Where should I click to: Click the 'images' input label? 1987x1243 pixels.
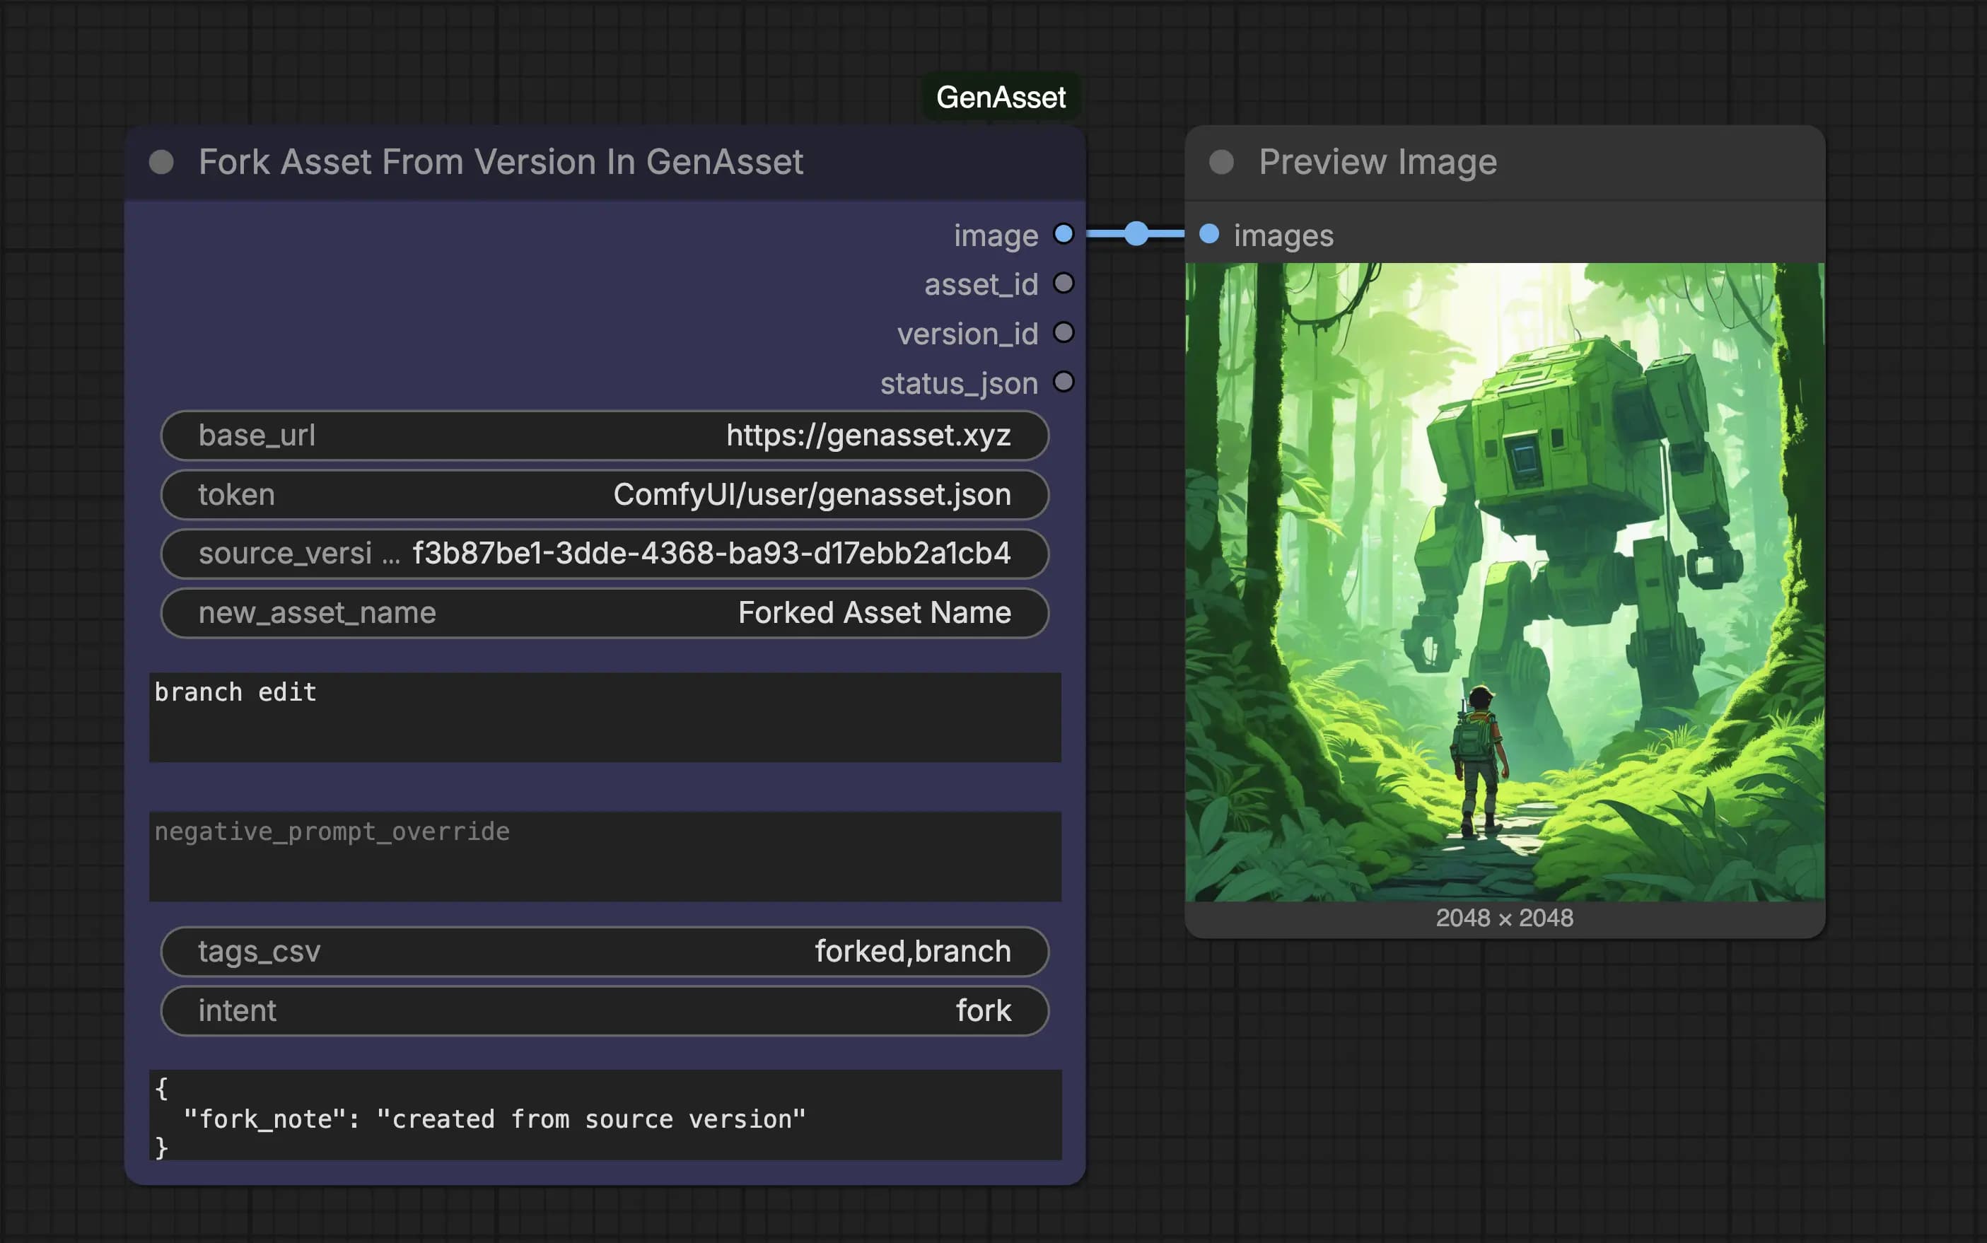tap(1284, 236)
